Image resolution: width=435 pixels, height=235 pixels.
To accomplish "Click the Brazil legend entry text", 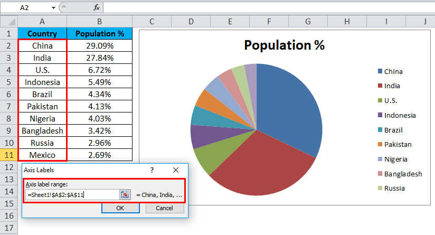I will 393,130.
